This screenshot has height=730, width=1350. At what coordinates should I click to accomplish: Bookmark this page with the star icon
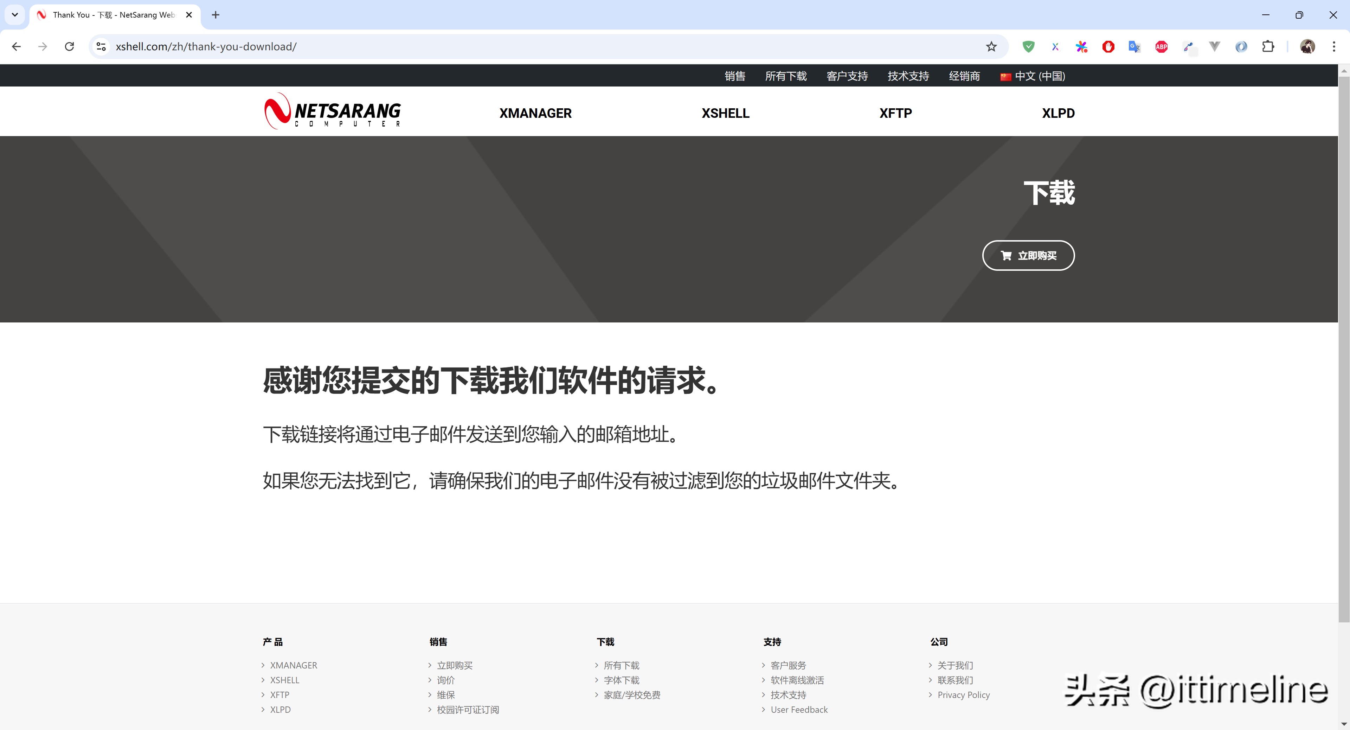coord(991,47)
